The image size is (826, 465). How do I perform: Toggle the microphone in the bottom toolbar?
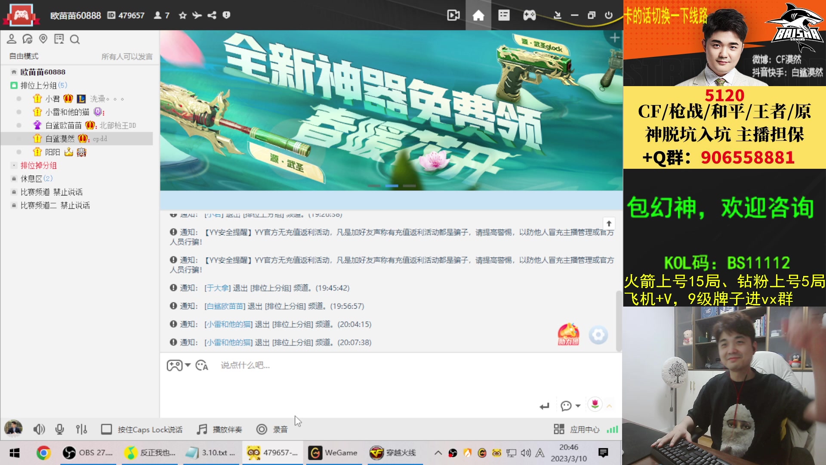click(60, 429)
